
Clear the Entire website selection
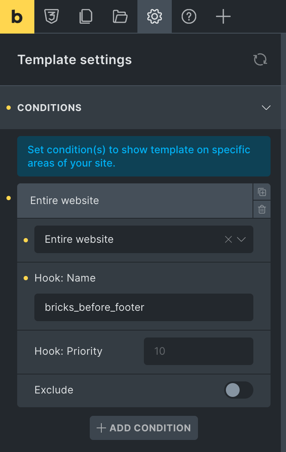(228, 239)
